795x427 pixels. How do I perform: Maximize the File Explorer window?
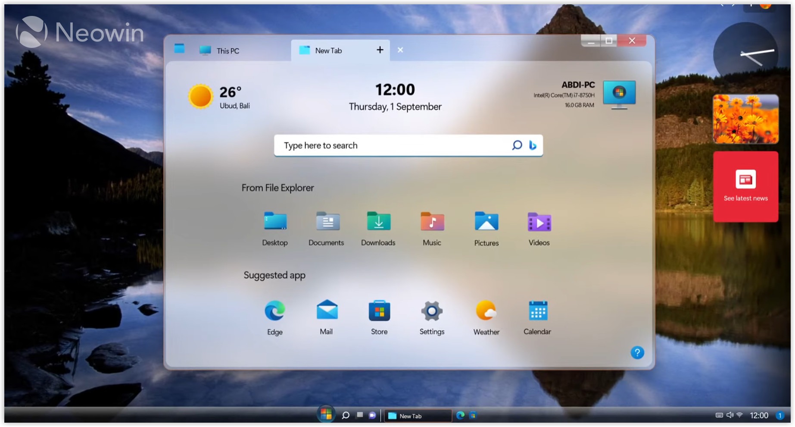point(609,41)
